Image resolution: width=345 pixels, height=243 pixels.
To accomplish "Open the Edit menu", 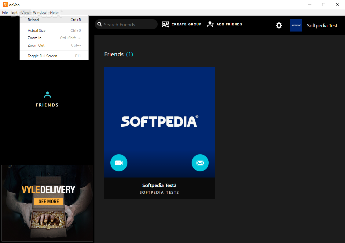I will click(x=14, y=13).
